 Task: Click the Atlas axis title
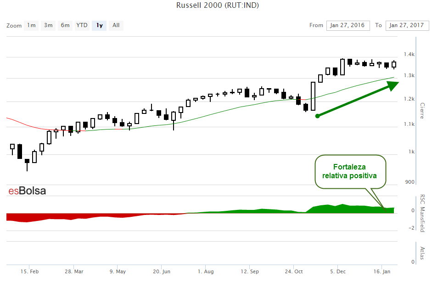point(422,253)
